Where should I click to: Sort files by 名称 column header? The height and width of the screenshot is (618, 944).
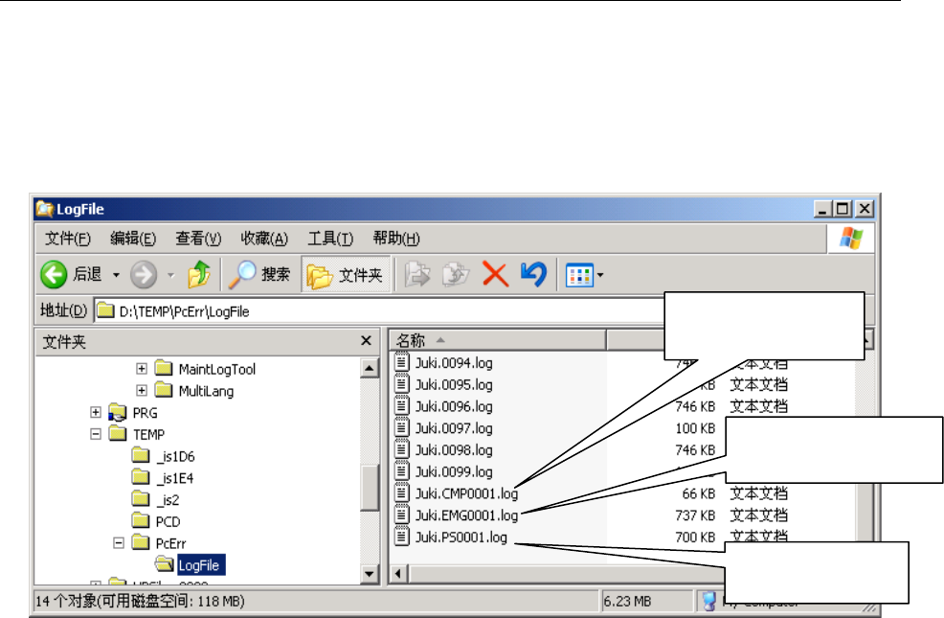(497, 340)
